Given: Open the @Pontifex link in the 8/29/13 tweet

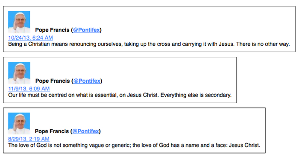Looking at the screenshot, I should pyautogui.click(x=85, y=131).
